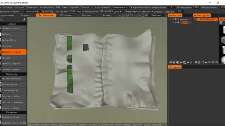Viewport: 225px width, 126px height.
Task: Click trash icon under ВоксслСлои panel
Action: tap(174, 62)
